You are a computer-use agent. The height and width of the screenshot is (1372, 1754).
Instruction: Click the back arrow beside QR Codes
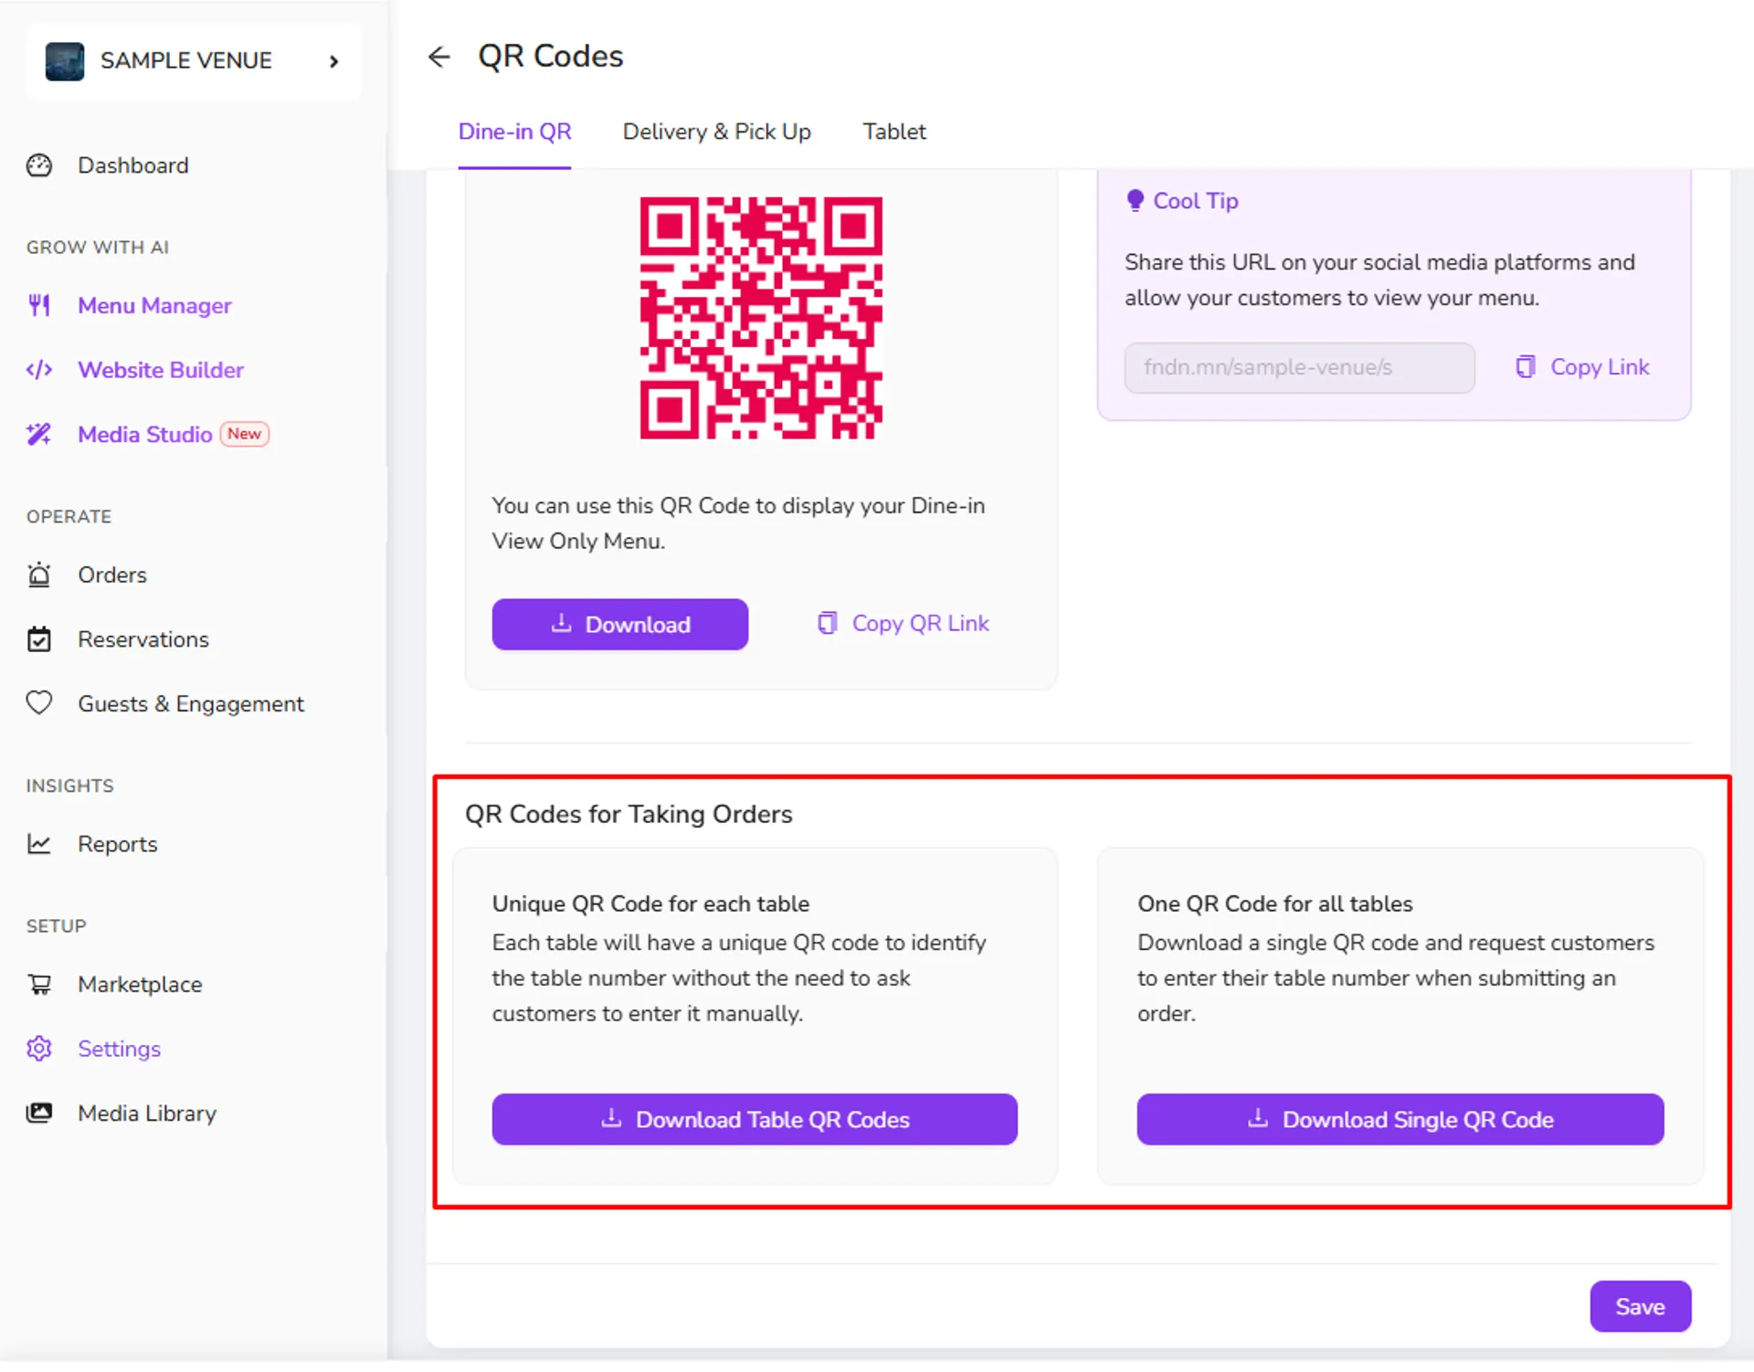click(x=439, y=57)
